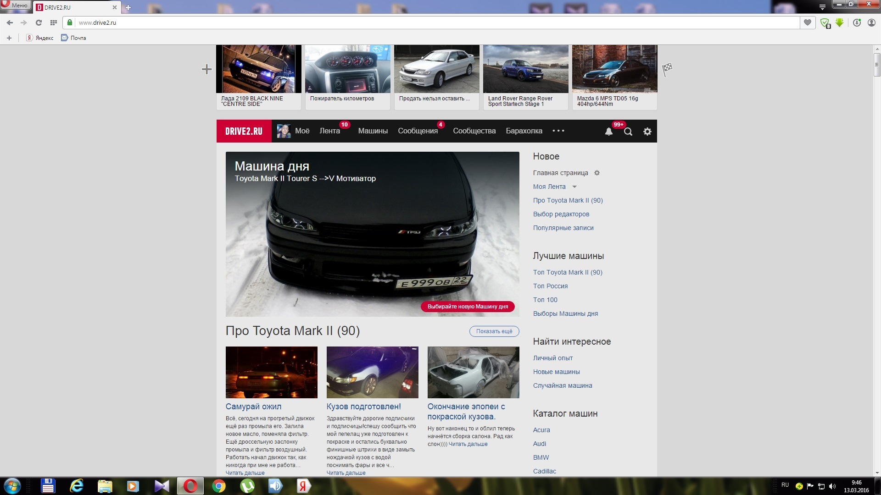The height and width of the screenshot is (495, 881).
Task: Open the Сообщения menu item
Action: (418, 131)
